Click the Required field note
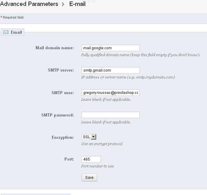This screenshot has width=207, height=195. tap(12, 17)
